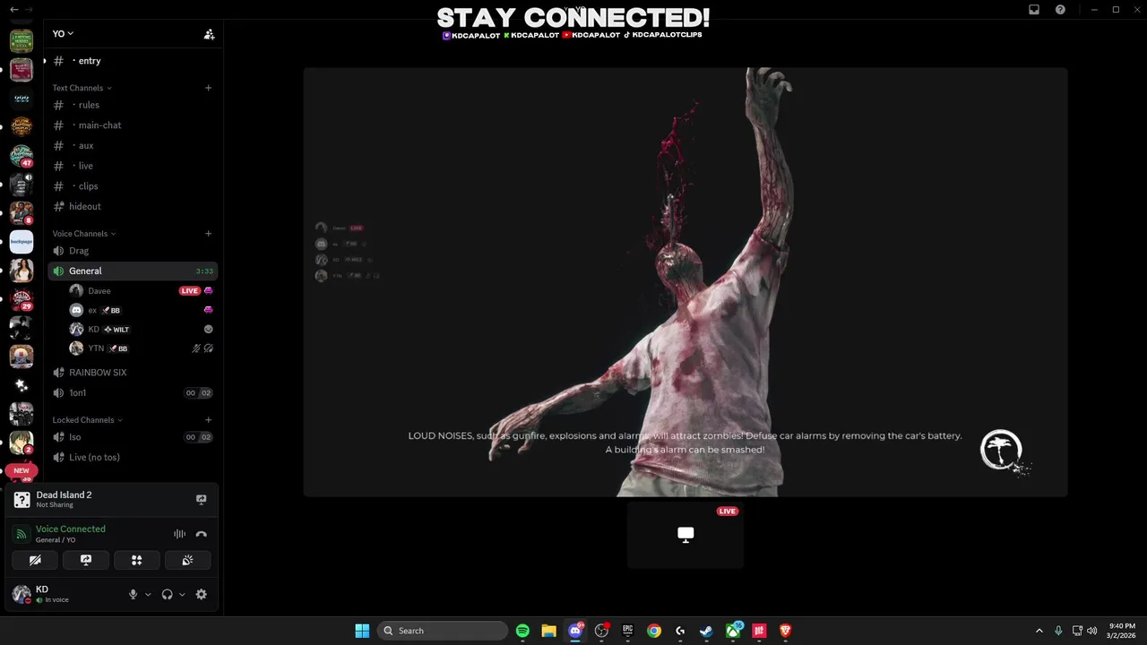Turn on camera in voice panel
Viewport: 1147px width, 645px height.
[35, 560]
